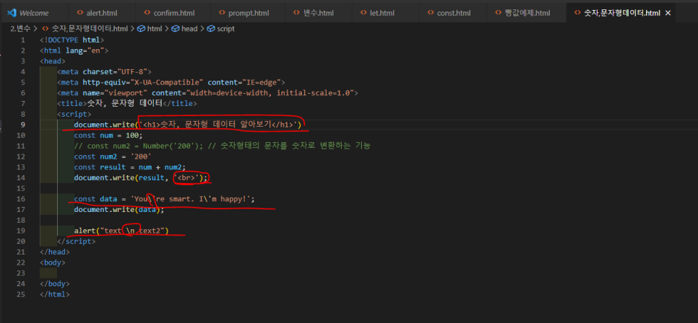This screenshot has height=323, width=698.
Task: Click 'const num = 100;' line
Action: point(109,136)
